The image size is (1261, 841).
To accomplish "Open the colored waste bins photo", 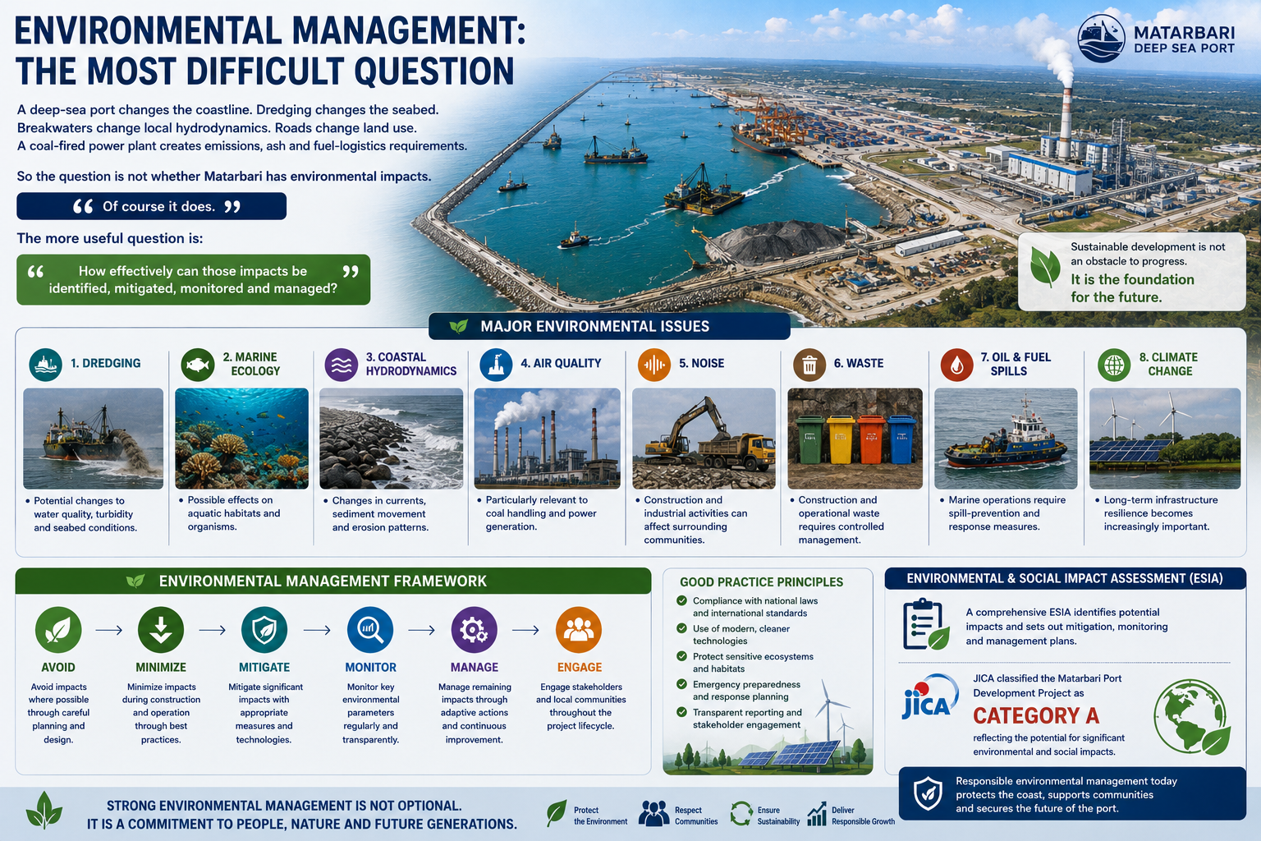I will (x=855, y=439).
